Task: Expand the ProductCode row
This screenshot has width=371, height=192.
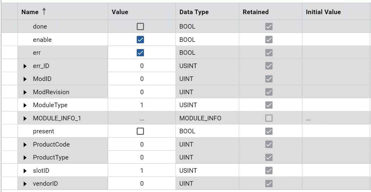Action: coord(25,145)
